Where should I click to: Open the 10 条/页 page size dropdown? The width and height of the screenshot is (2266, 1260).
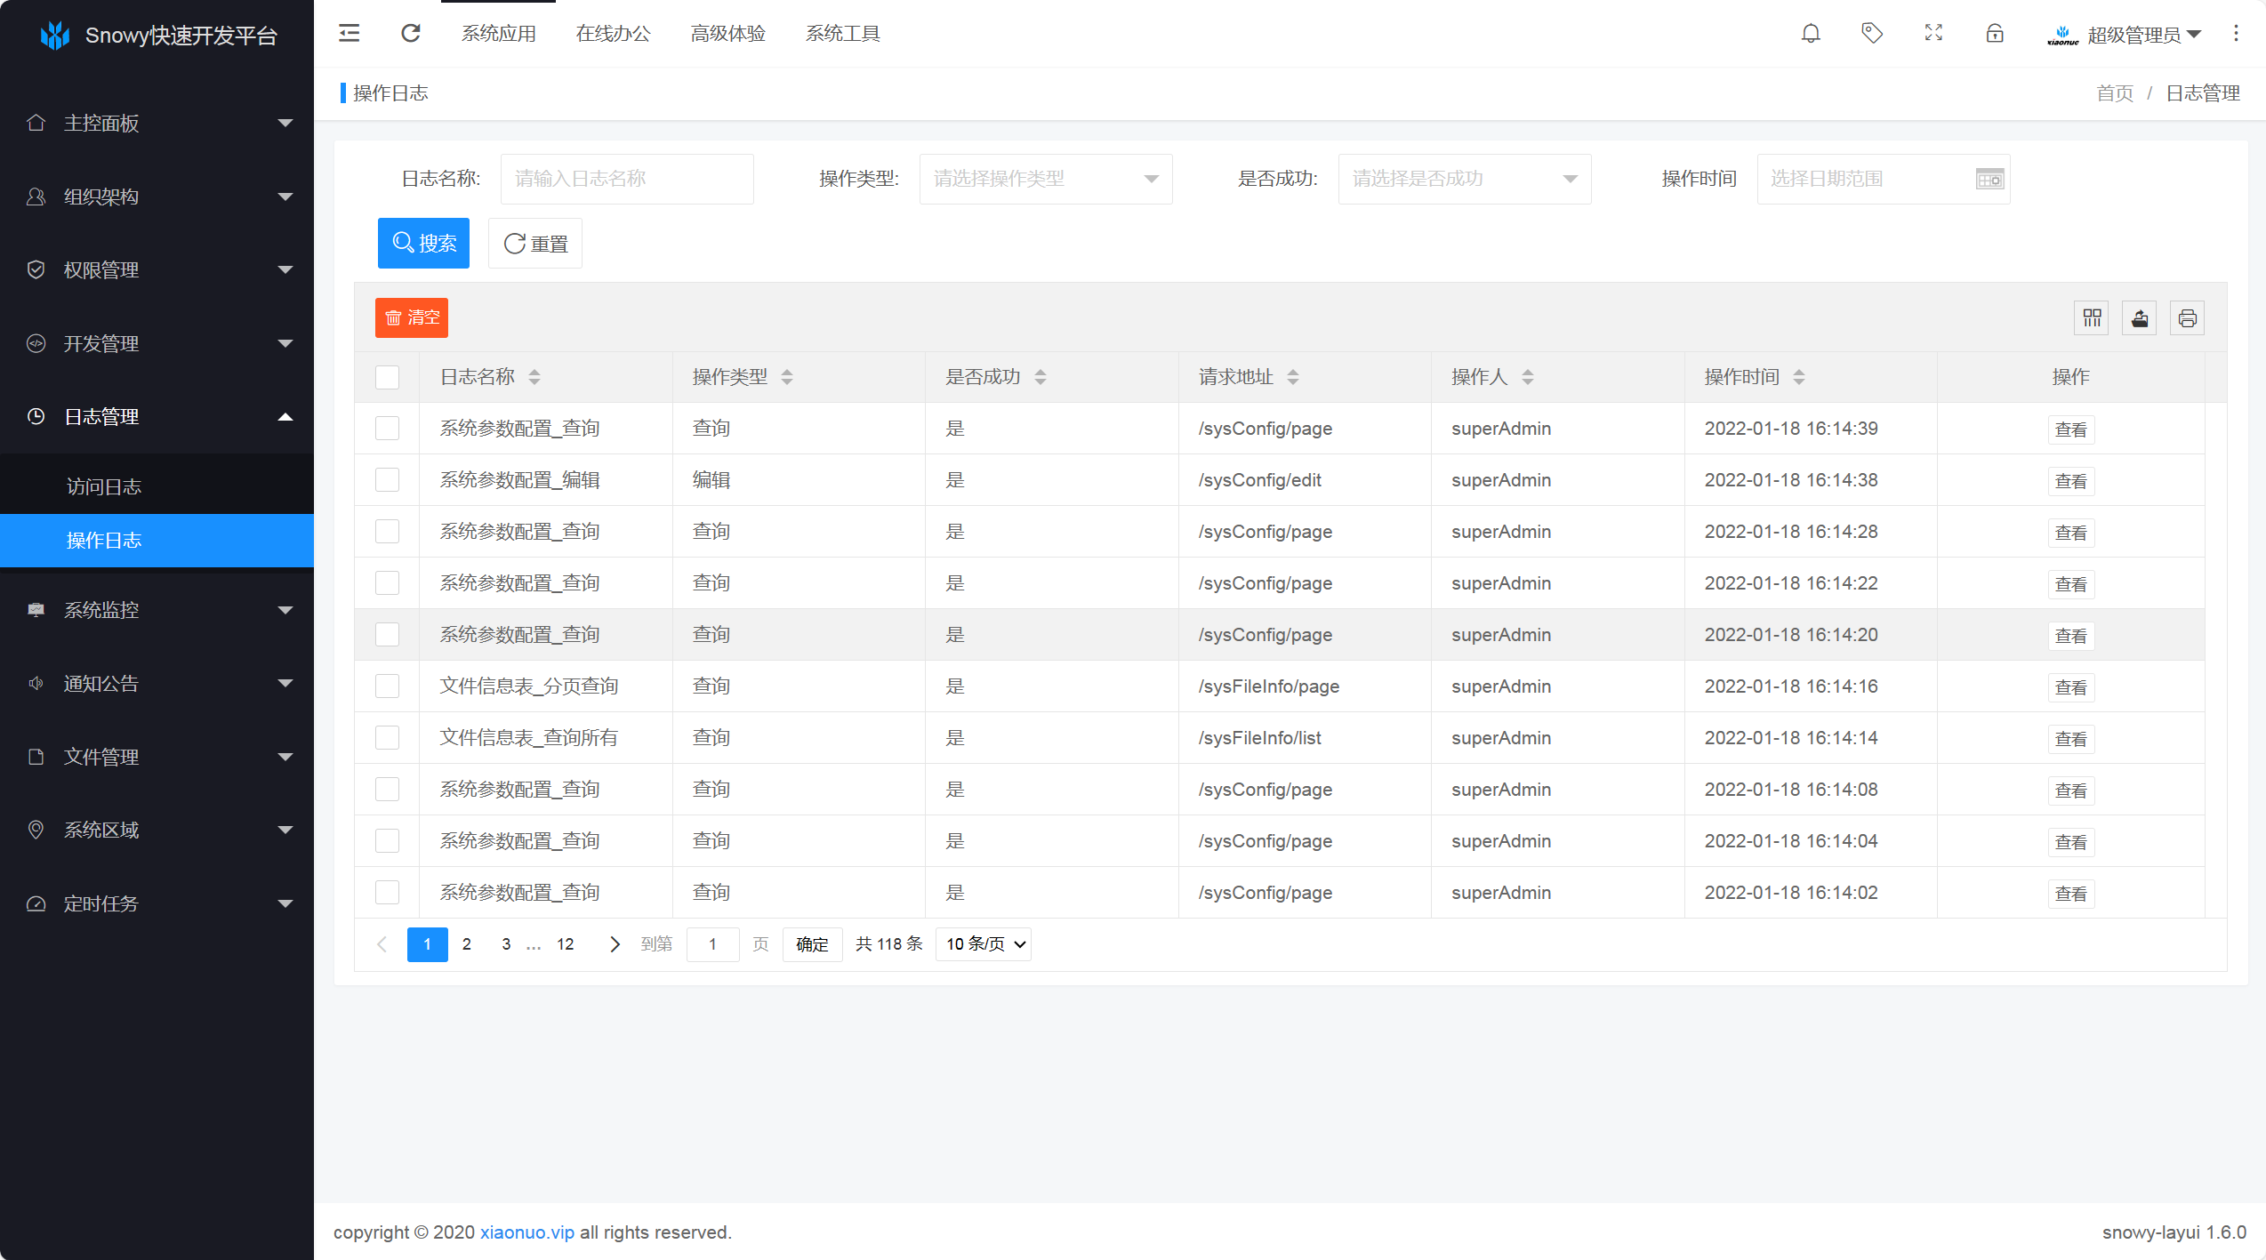pos(984,944)
